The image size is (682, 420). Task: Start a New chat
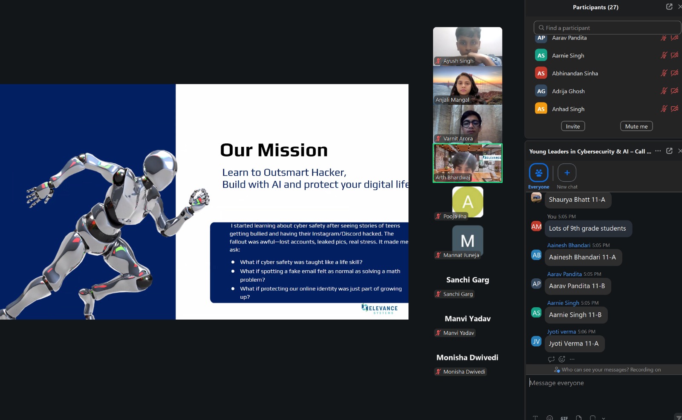tap(567, 173)
